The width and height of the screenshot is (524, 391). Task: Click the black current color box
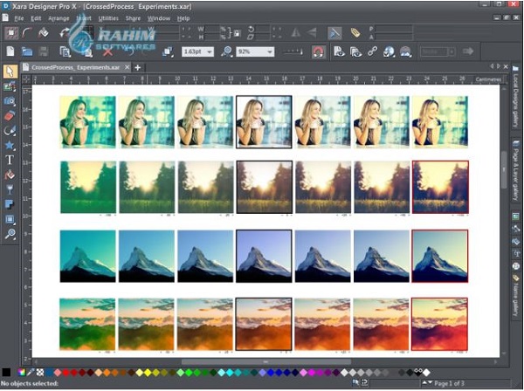6,373
